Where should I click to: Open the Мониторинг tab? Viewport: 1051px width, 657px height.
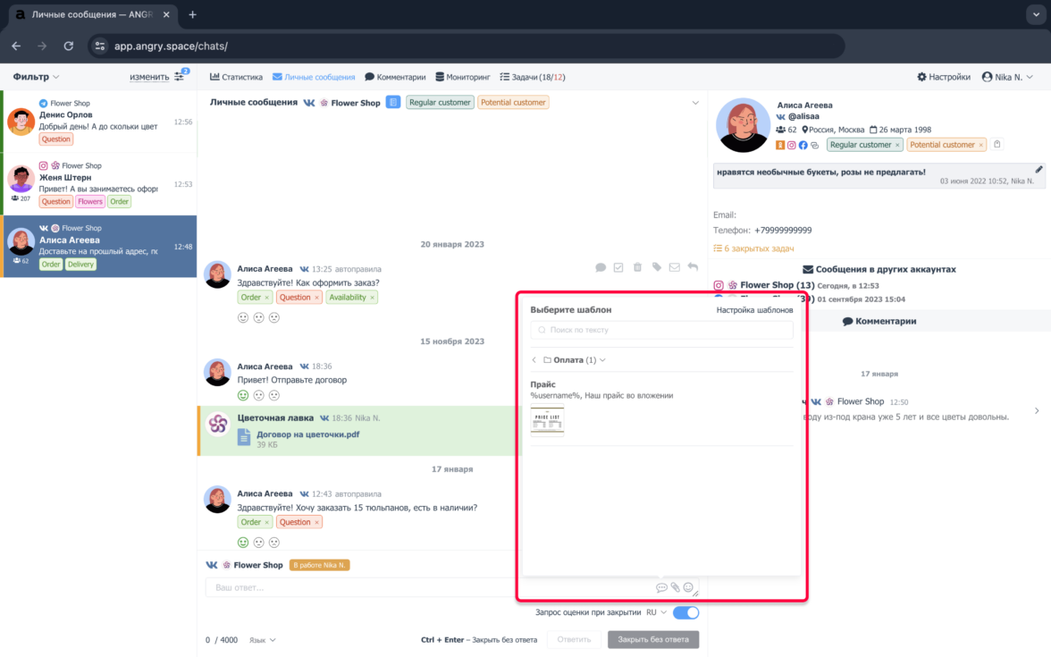coord(463,77)
